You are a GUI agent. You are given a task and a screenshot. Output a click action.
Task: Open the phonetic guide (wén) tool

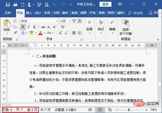tap(74, 21)
